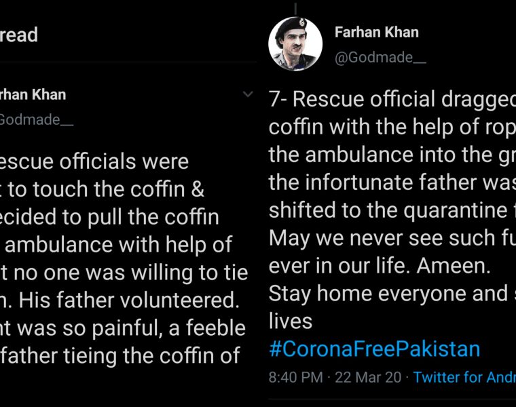Click the 'escue officials were' line
This screenshot has height=407, width=516.
pyautogui.click(x=94, y=161)
